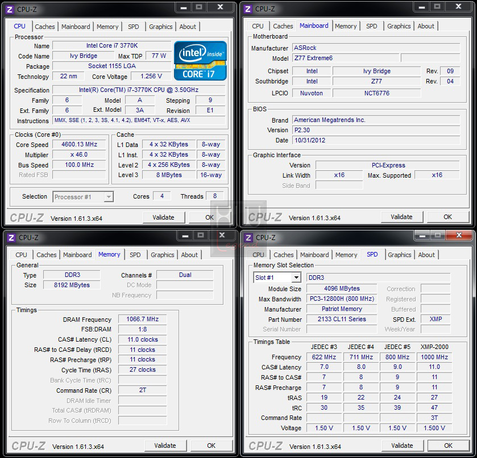477x458 pixels.
Task: Open Caches tab in the SPD tab window
Action: click(284, 255)
